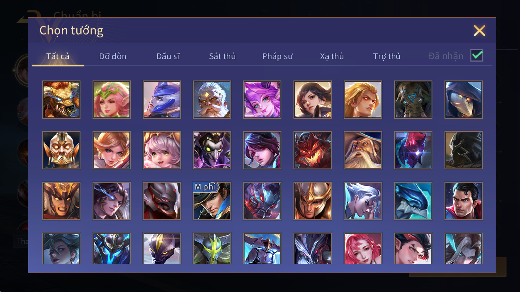Select the lion-beast hero with golden mane
The image size is (520, 292).
pyautogui.click(x=61, y=100)
